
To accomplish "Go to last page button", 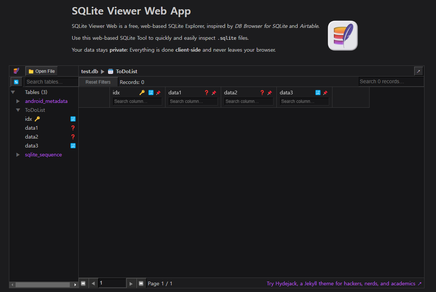I will (x=141, y=283).
